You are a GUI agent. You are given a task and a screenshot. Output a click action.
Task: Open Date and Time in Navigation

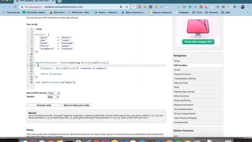coord(181,83)
